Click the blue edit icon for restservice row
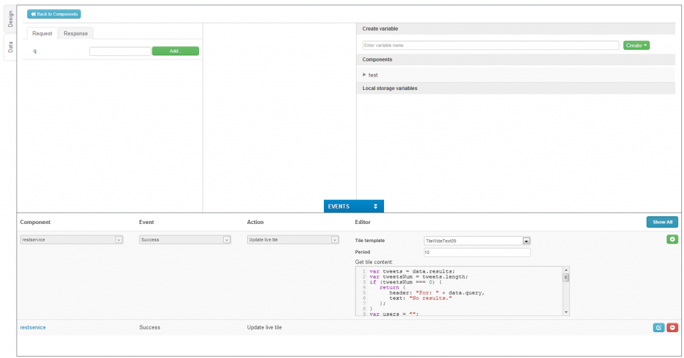Image resolution: width=684 pixels, height=358 pixels. click(x=659, y=327)
